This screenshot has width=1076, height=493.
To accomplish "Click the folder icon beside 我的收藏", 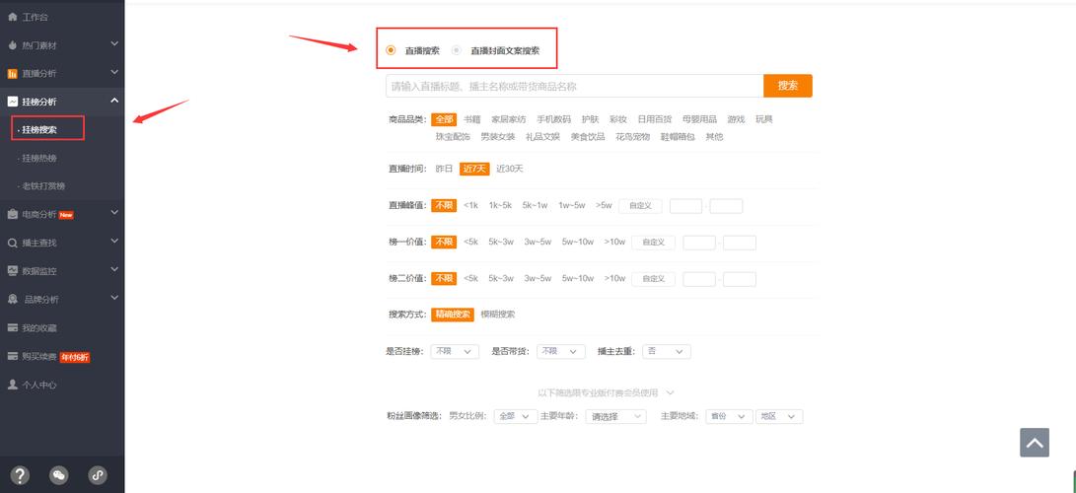I will tap(13, 327).
